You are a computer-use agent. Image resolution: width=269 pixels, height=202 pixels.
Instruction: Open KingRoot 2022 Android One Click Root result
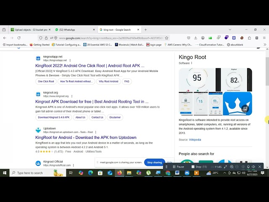pyautogui.click(x=90, y=66)
